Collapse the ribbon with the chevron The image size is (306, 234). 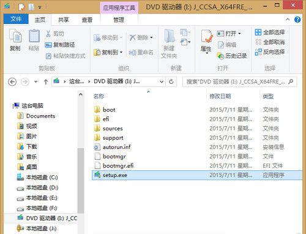tap(288, 20)
